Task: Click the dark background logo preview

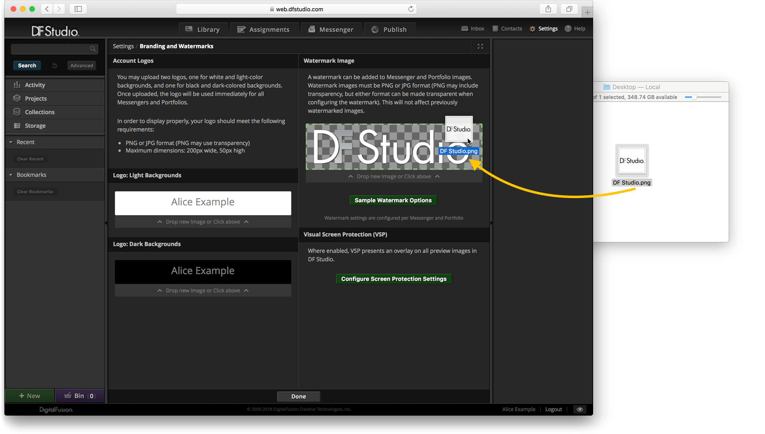Action: 203,271
